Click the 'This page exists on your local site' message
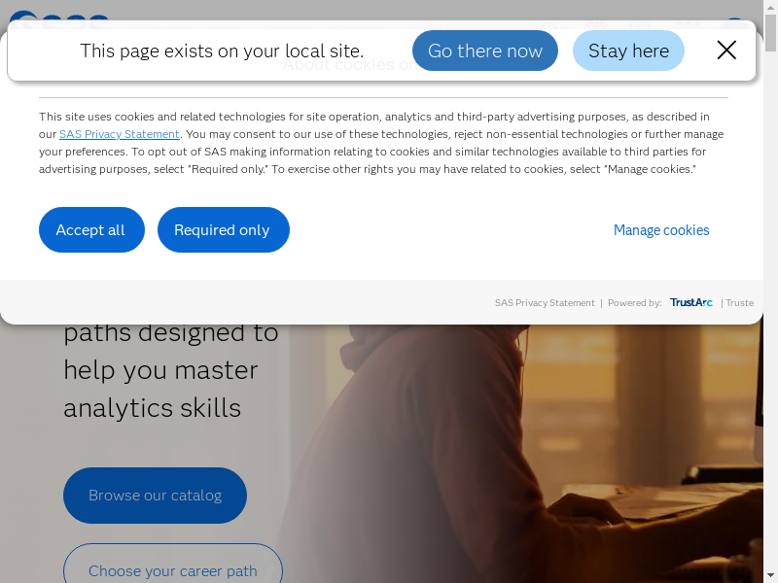Viewport: 778px width, 583px height. pos(222,51)
